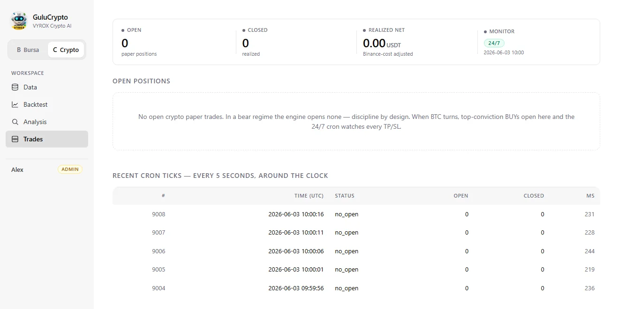The image size is (619, 309).
Task: Click timestamp 2026-06-03 10:00:16
Action: (296, 214)
